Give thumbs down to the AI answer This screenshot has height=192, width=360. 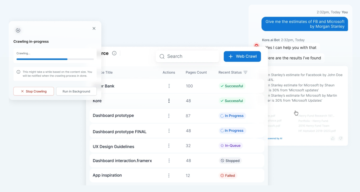point(340,138)
